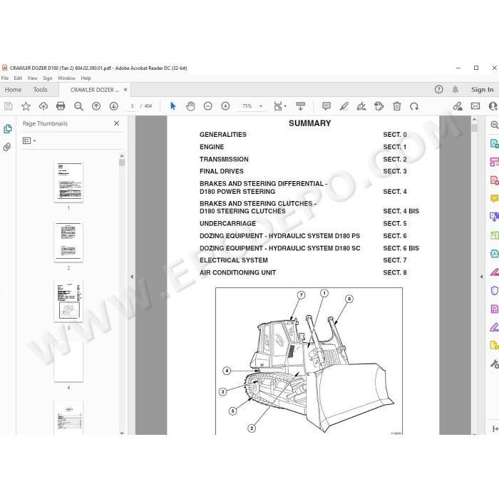Open notifications bell
The width and height of the screenshot is (499, 499).
(x=456, y=90)
